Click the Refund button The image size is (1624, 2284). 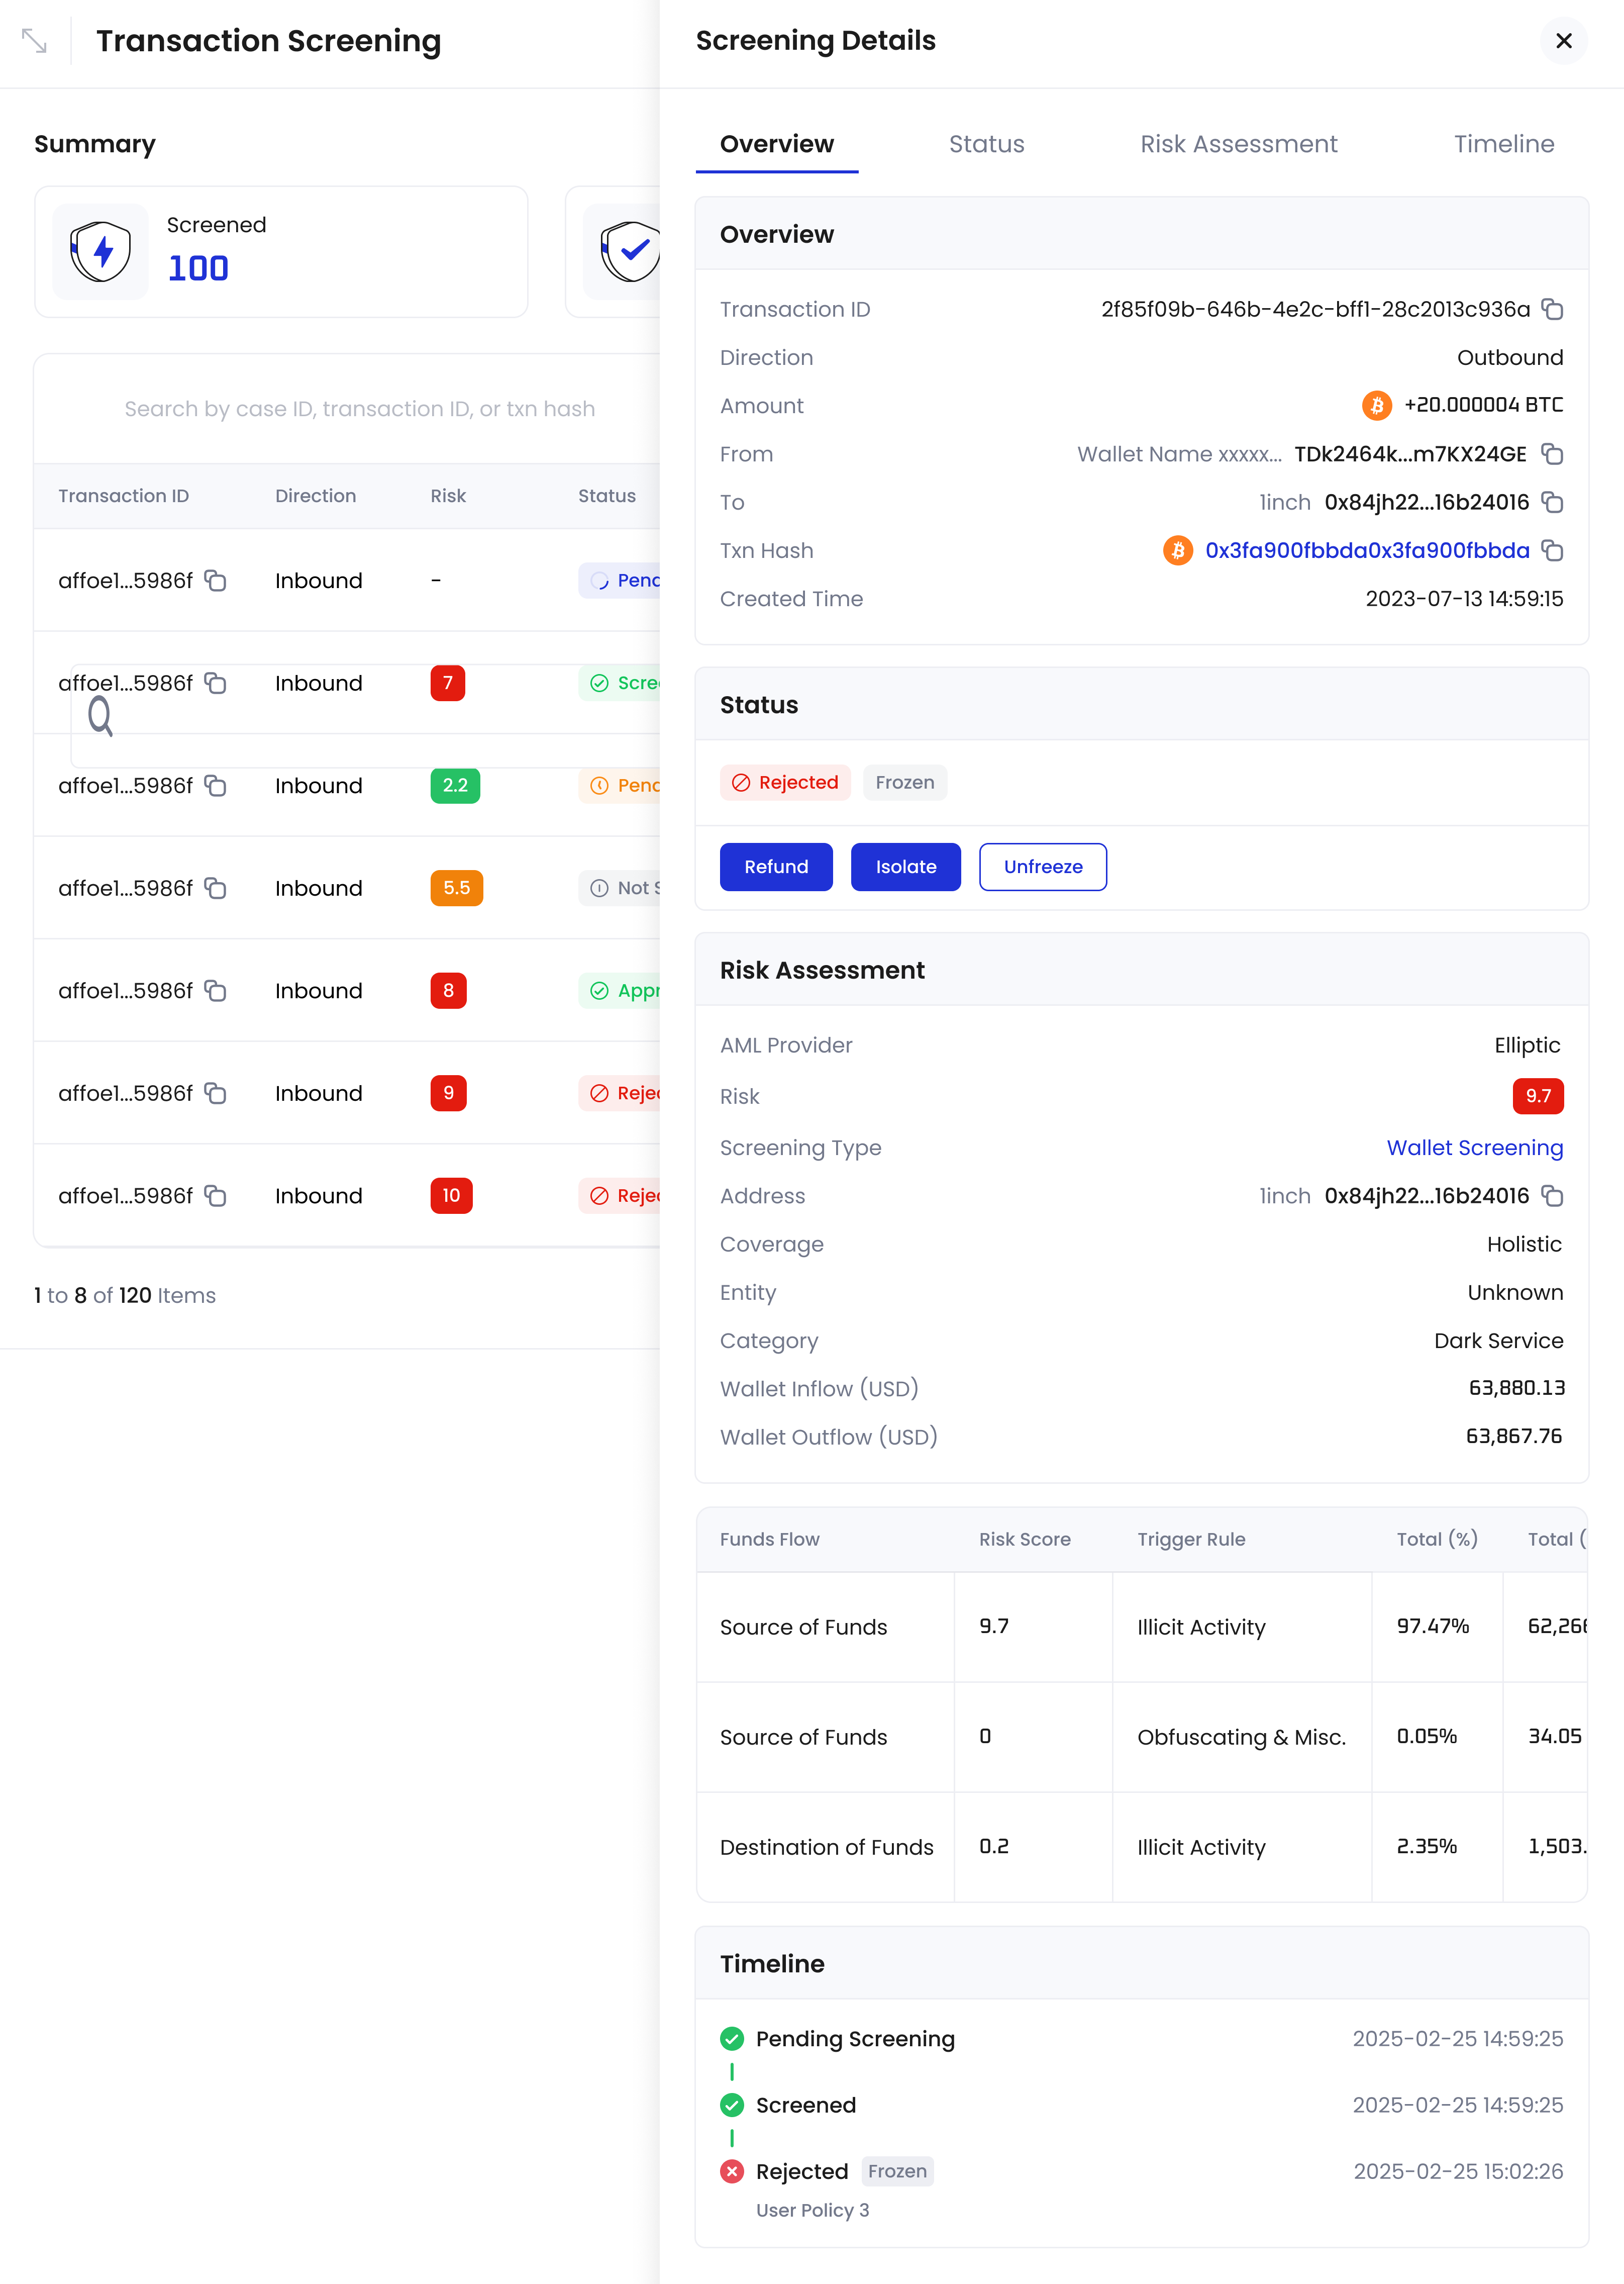(776, 867)
